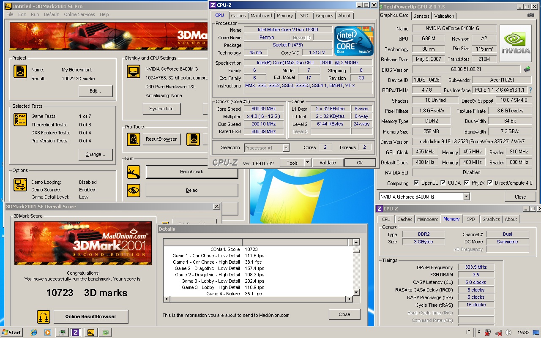Open the Online Services menu

point(79,14)
